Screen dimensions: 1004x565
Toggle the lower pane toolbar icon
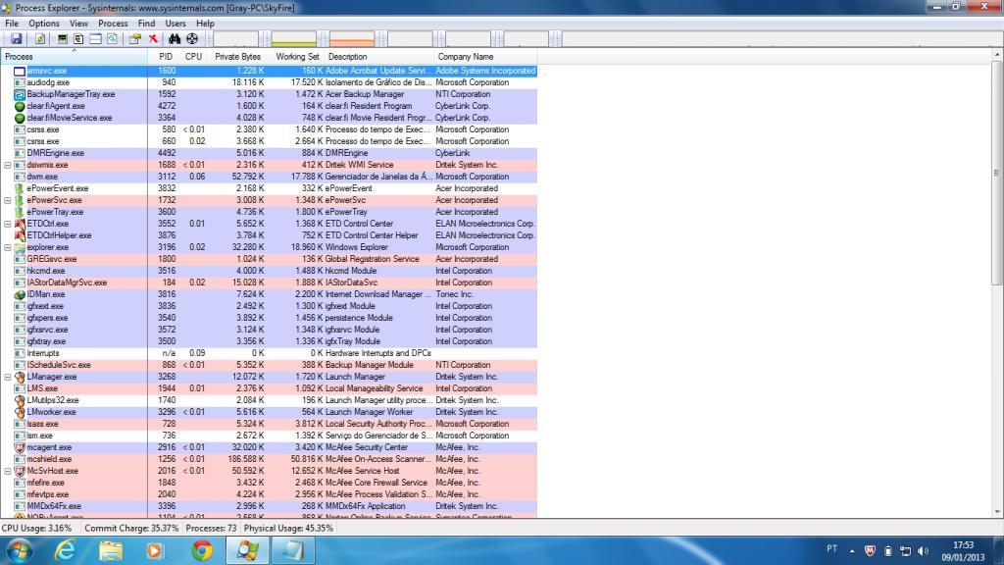click(x=95, y=39)
